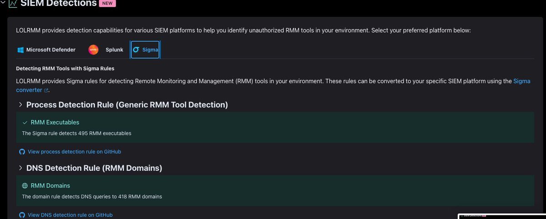Click the Splunk logo icon
This screenshot has width=546, height=219.
click(x=93, y=50)
